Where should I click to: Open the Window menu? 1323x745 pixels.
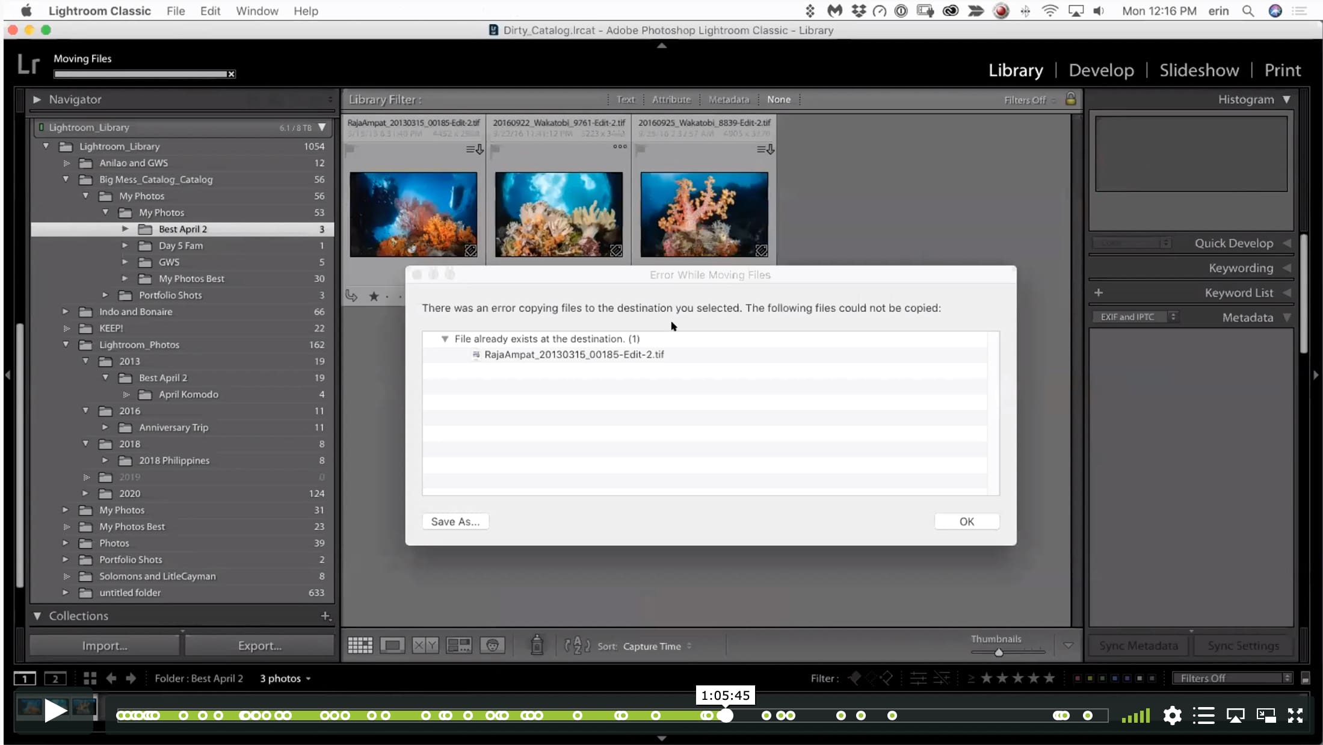257,11
